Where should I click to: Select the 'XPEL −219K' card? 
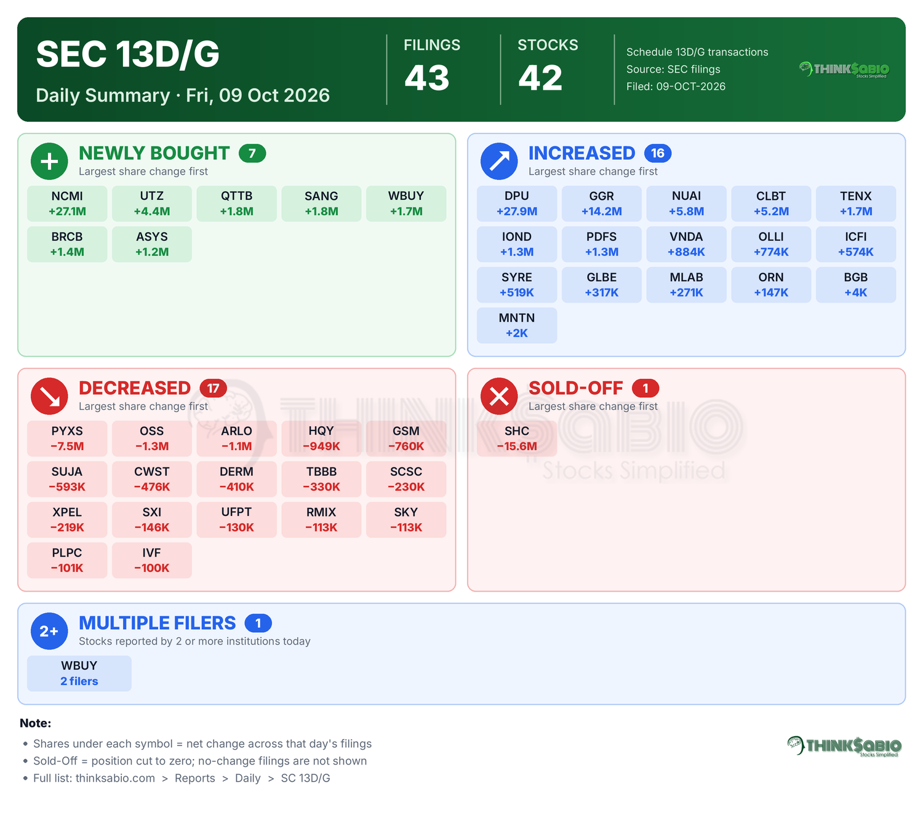pyautogui.click(x=67, y=520)
